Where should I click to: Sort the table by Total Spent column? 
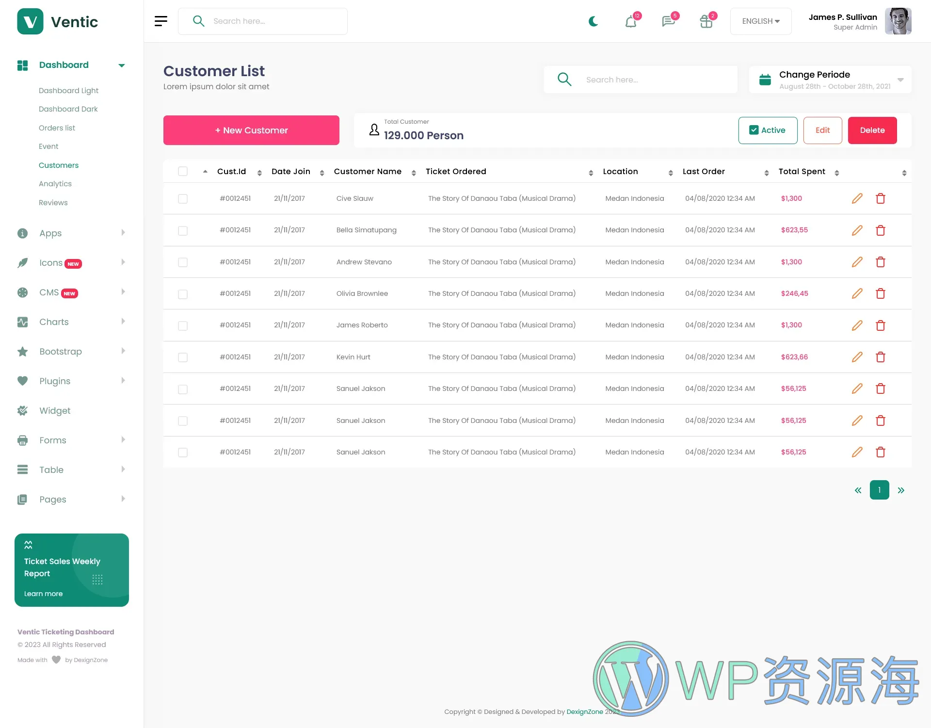click(837, 173)
